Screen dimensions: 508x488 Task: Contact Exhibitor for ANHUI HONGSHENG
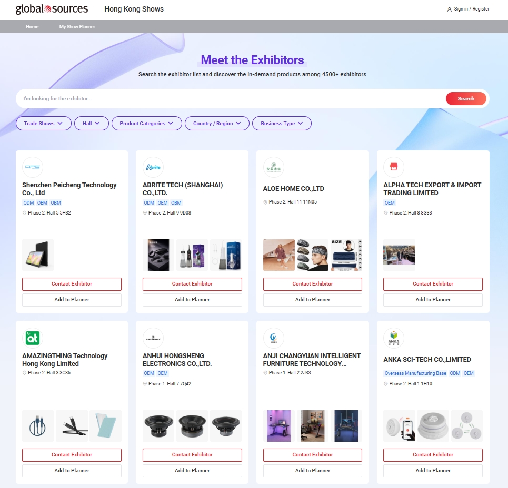[192, 455]
